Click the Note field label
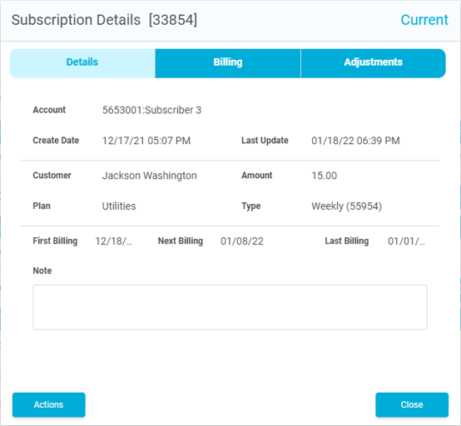 pyautogui.click(x=42, y=270)
